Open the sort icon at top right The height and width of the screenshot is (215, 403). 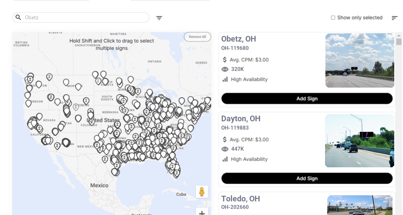pyautogui.click(x=394, y=18)
